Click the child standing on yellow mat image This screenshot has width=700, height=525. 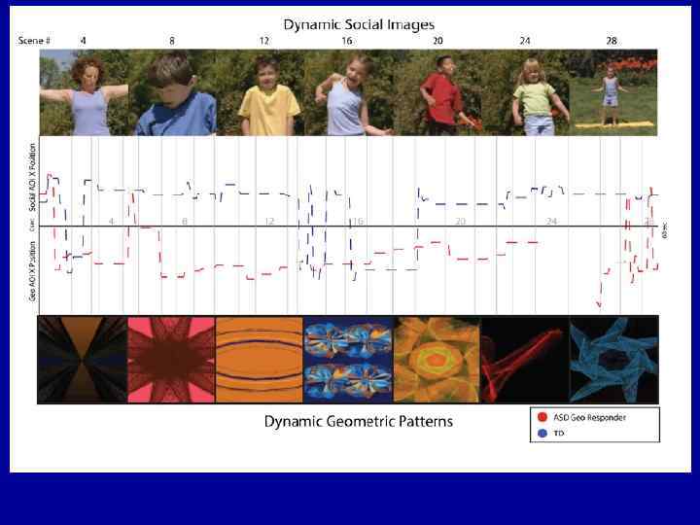pyautogui.click(x=612, y=92)
